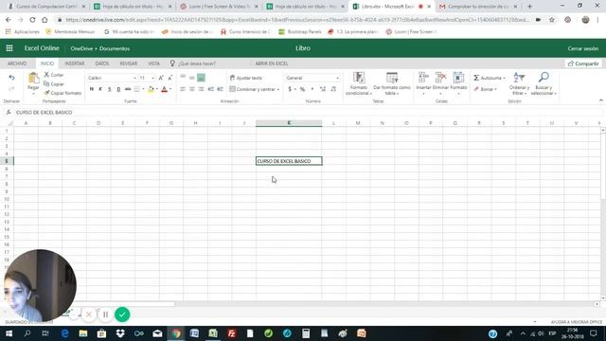Toggle underline formatting (S)
Viewport: 606px width, 341px height.
coord(110,89)
